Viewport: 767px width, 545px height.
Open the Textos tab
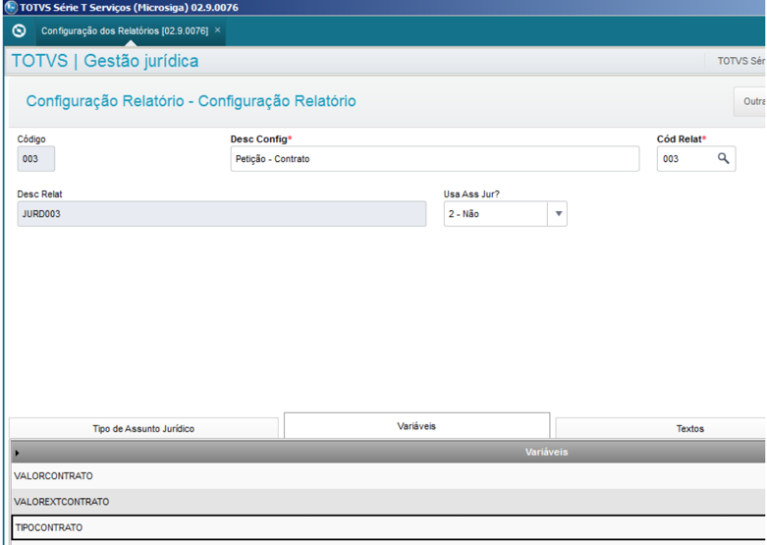coord(661,428)
